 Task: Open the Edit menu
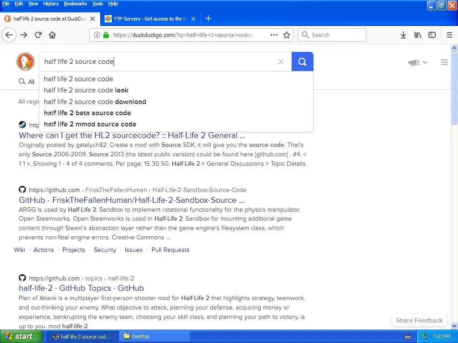pyautogui.click(x=19, y=4)
